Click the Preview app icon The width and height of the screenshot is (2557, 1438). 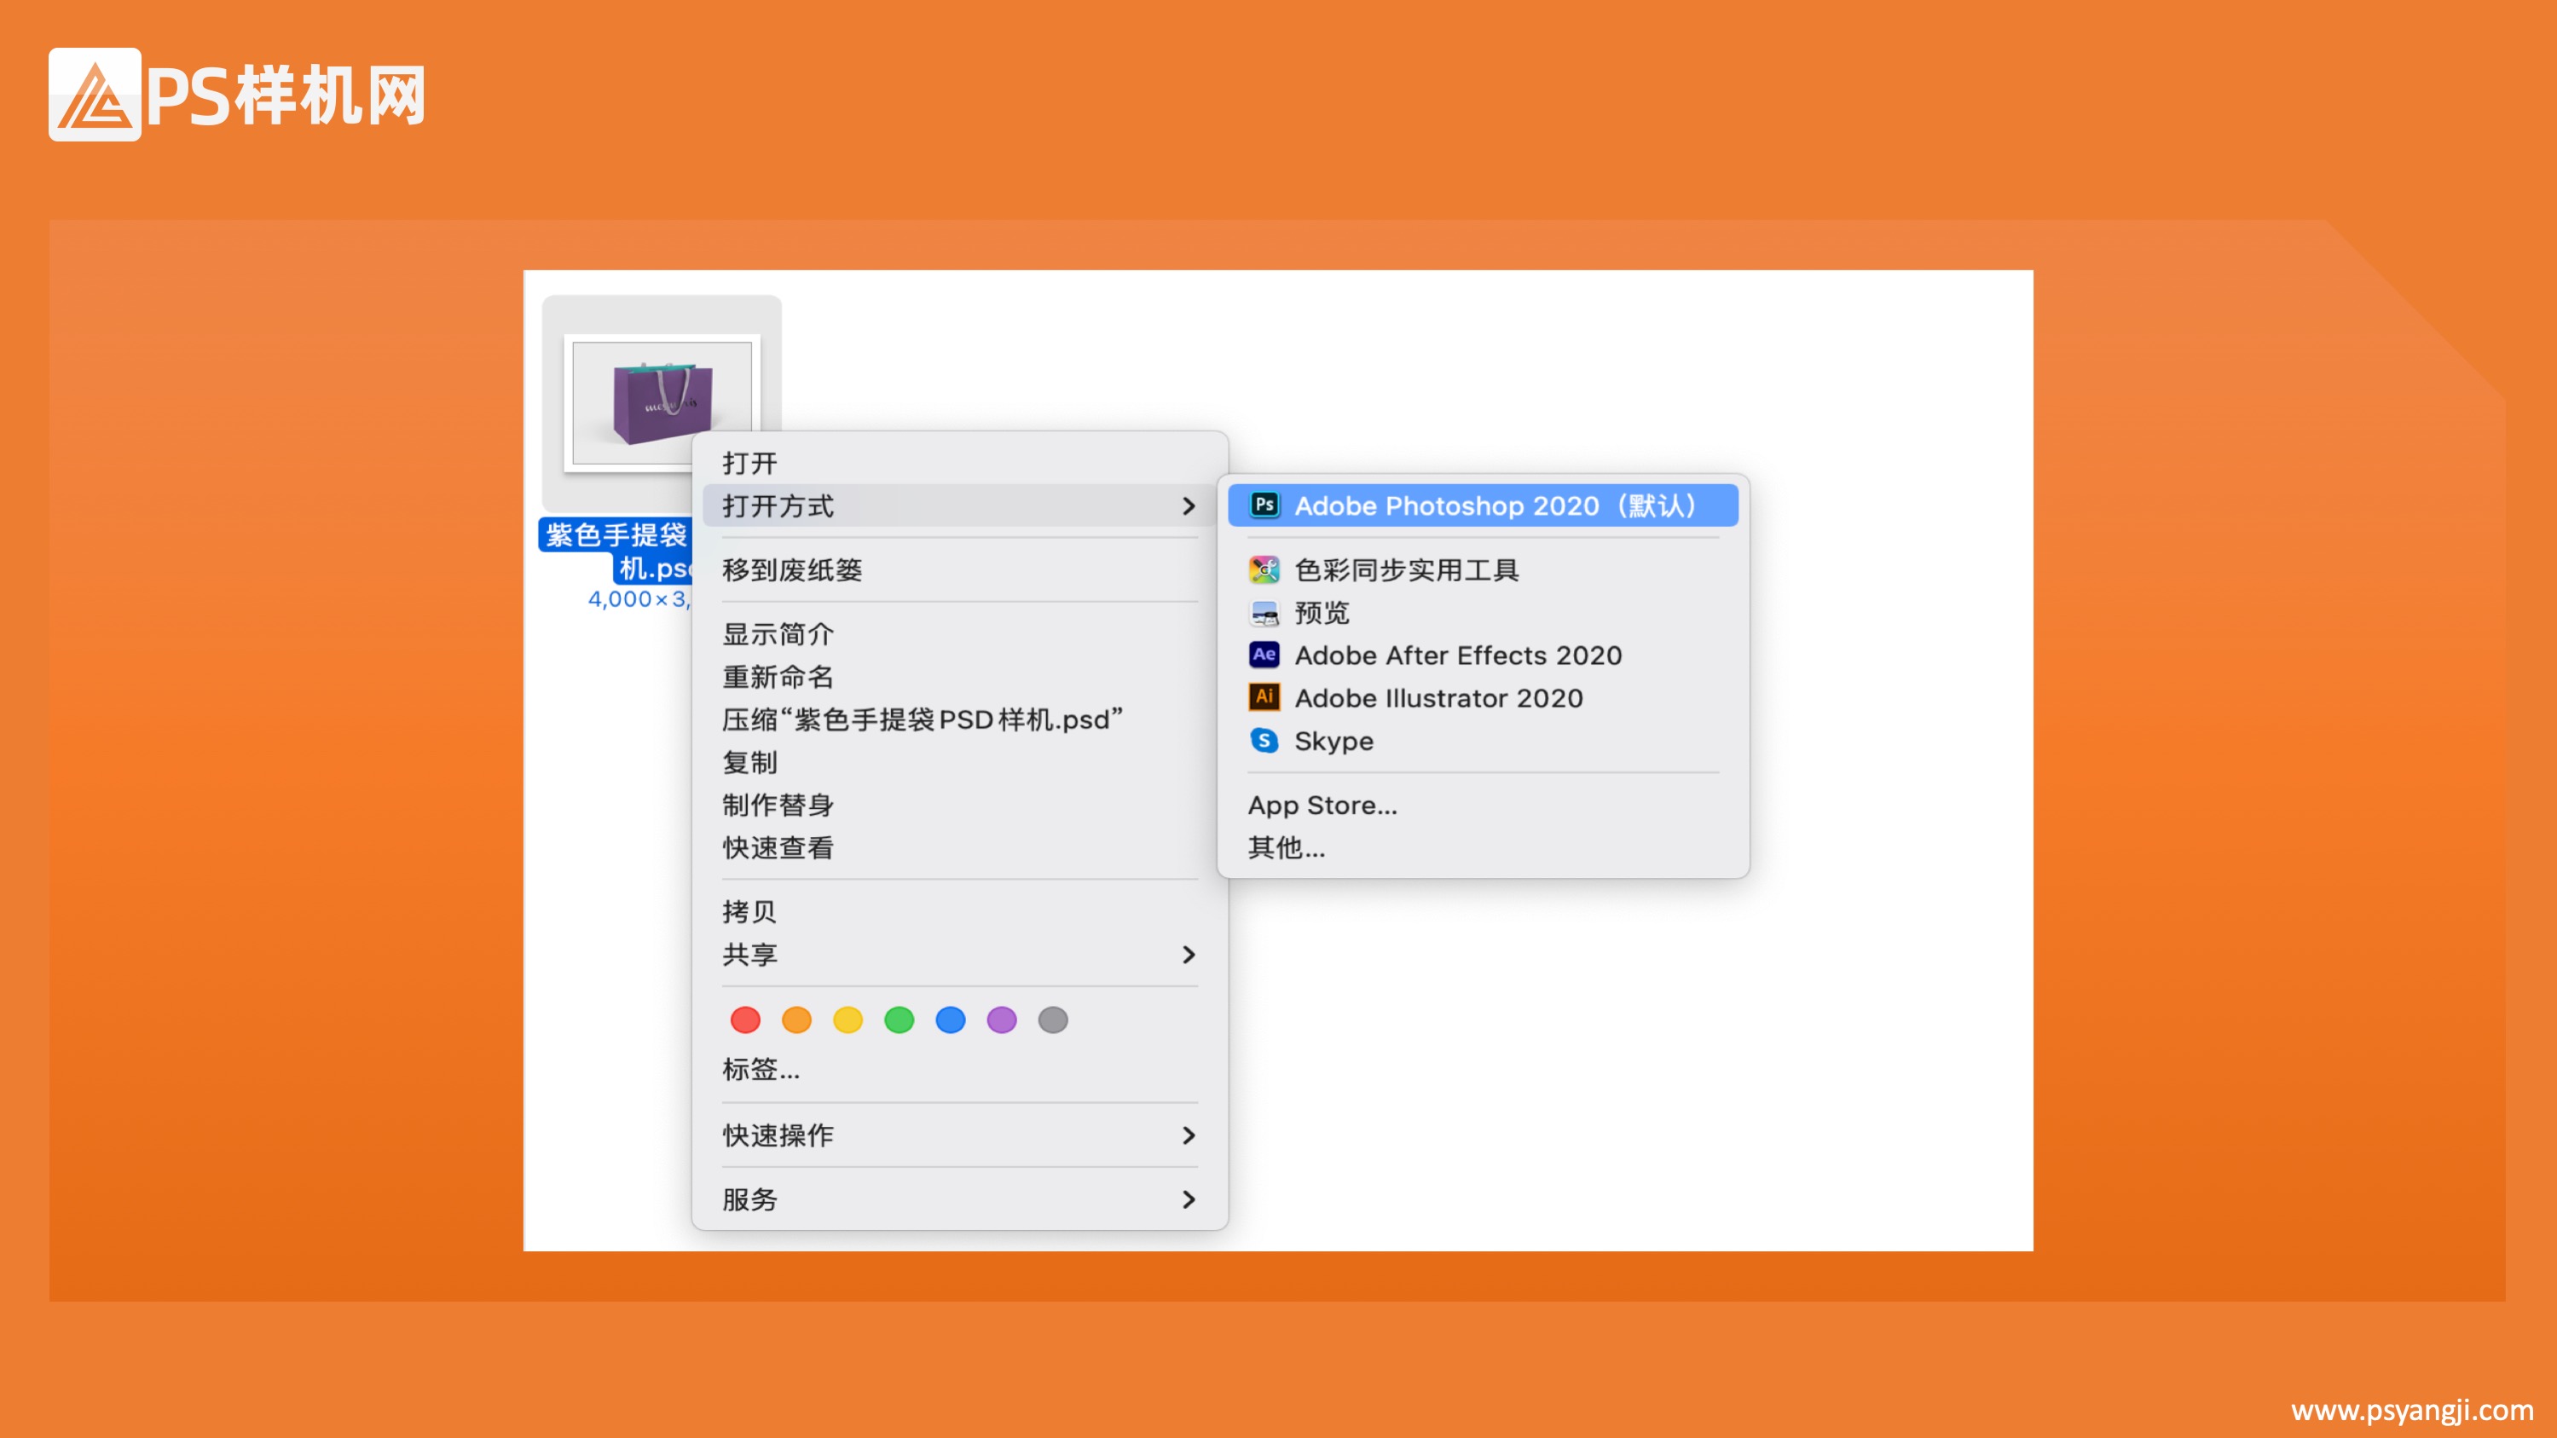1264,612
